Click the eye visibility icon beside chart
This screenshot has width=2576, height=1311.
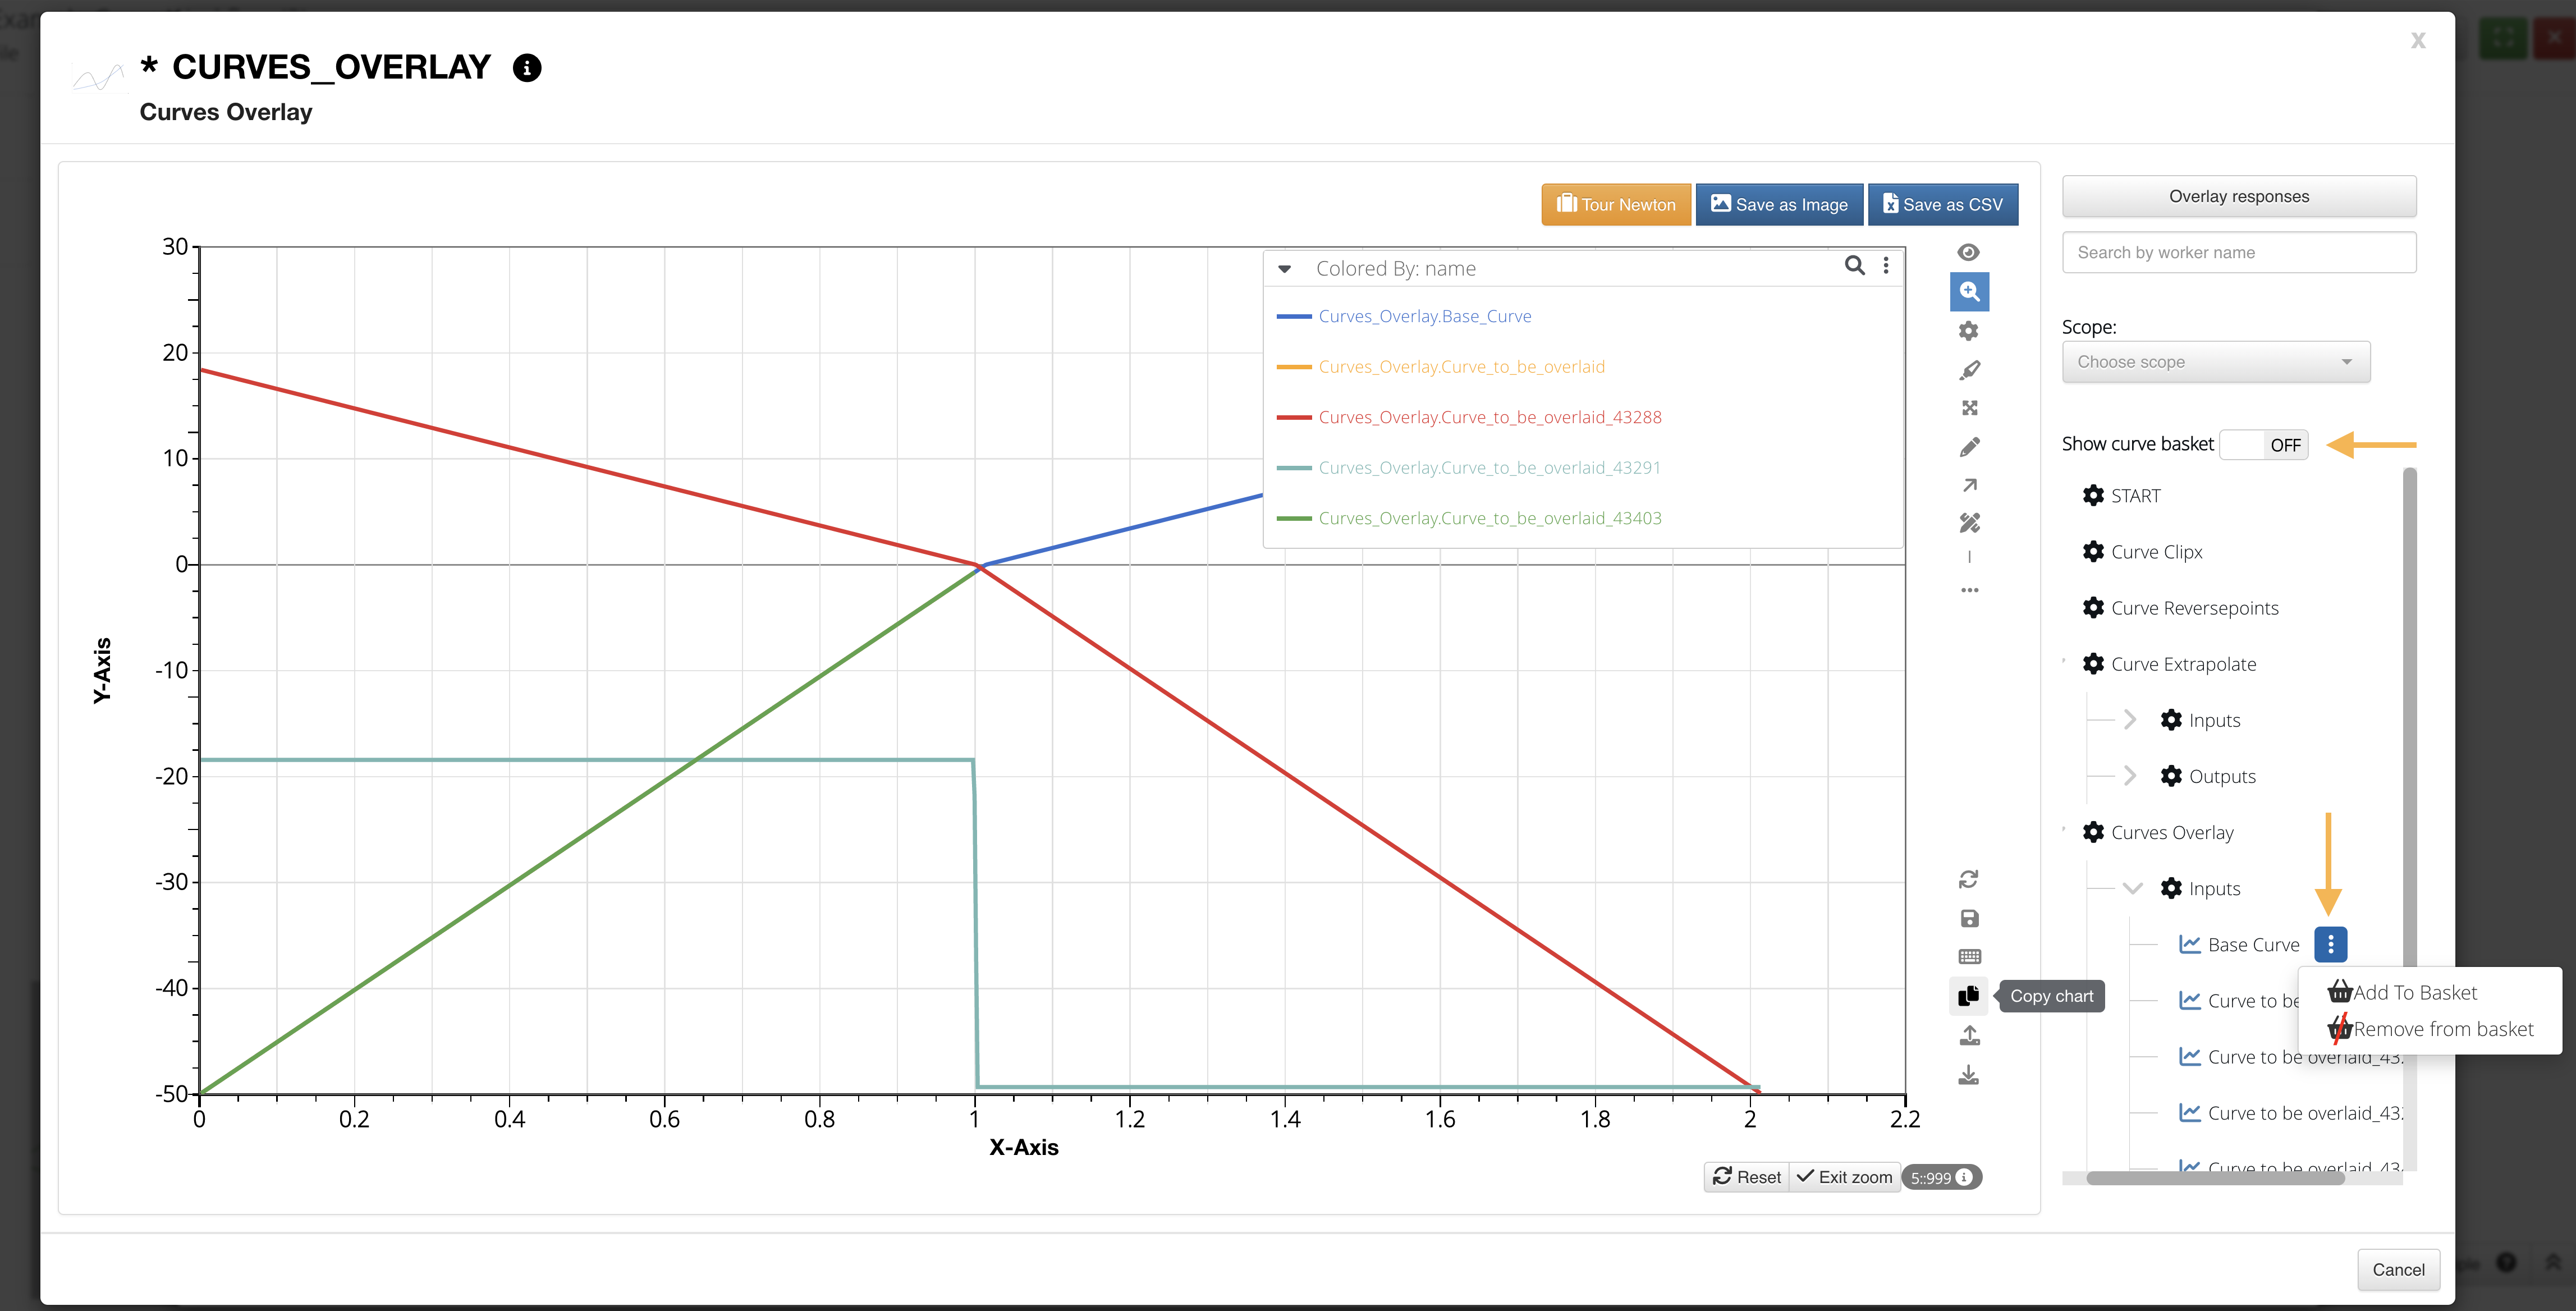[1968, 252]
